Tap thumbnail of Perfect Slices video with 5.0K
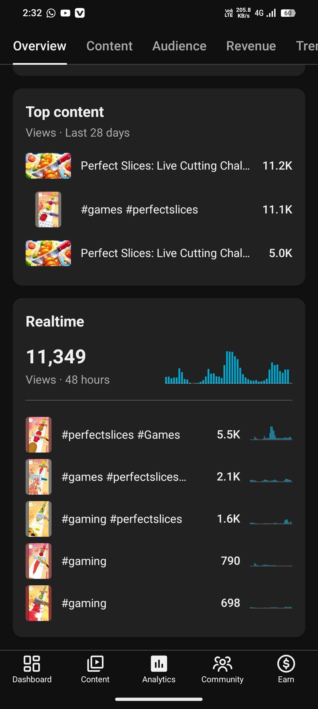318x709 pixels. pyautogui.click(x=48, y=253)
